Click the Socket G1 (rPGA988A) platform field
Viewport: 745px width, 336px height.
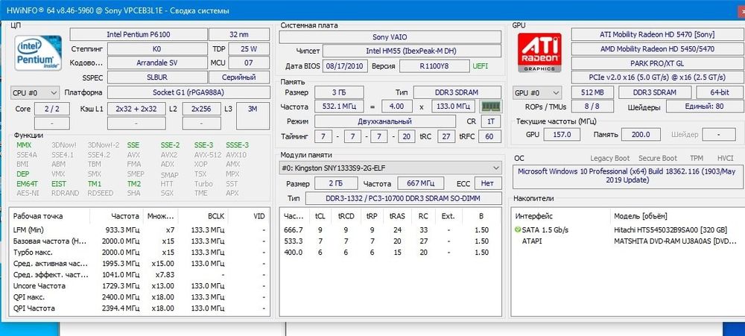click(188, 92)
